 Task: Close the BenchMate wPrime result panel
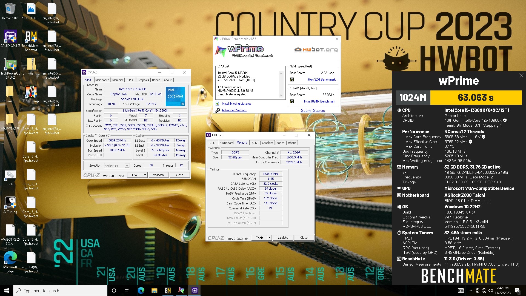[x=521, y=75]
